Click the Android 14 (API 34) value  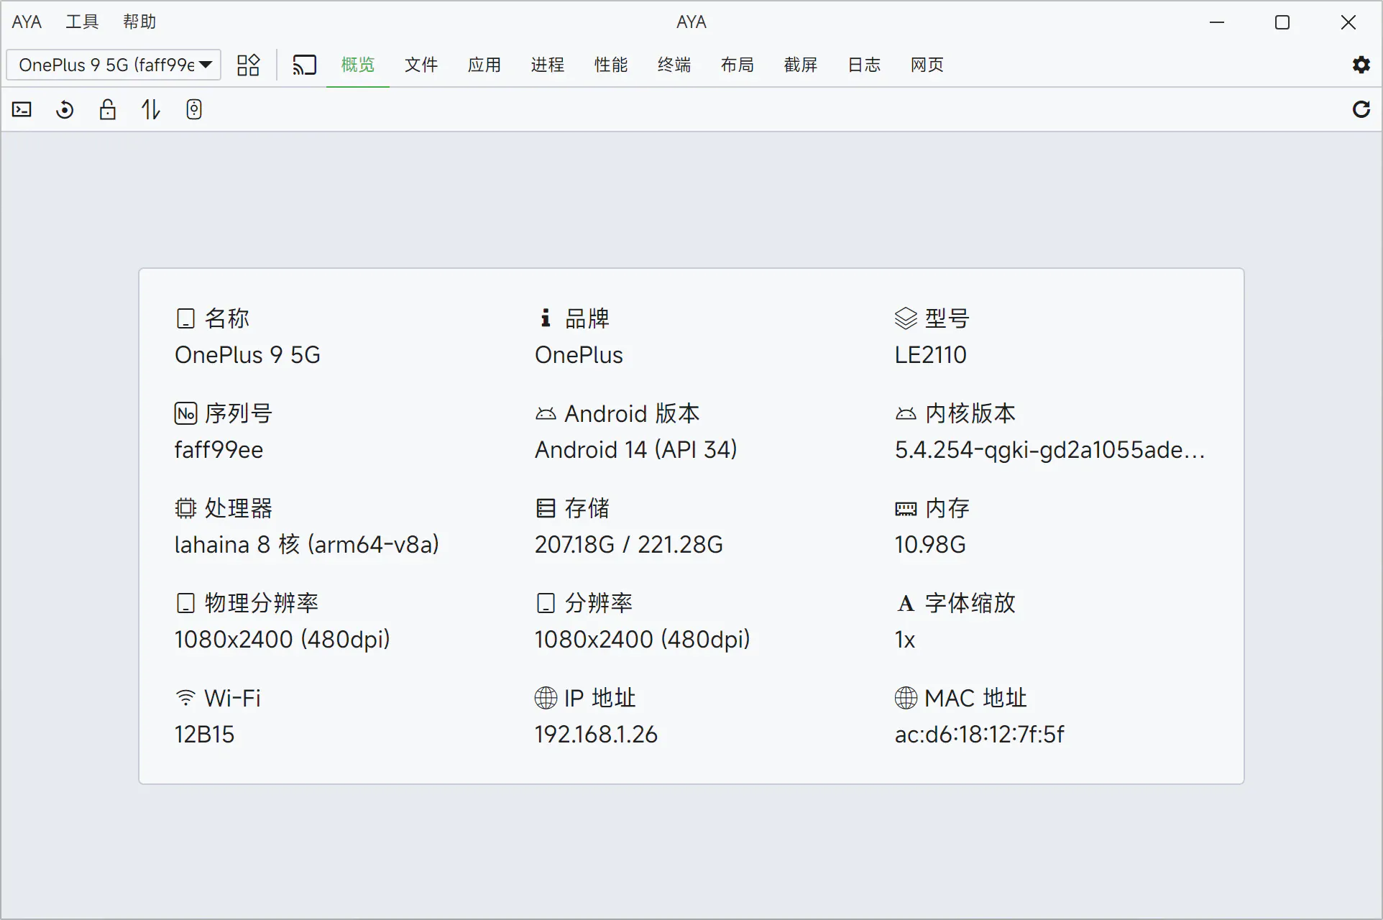point(635,450)
